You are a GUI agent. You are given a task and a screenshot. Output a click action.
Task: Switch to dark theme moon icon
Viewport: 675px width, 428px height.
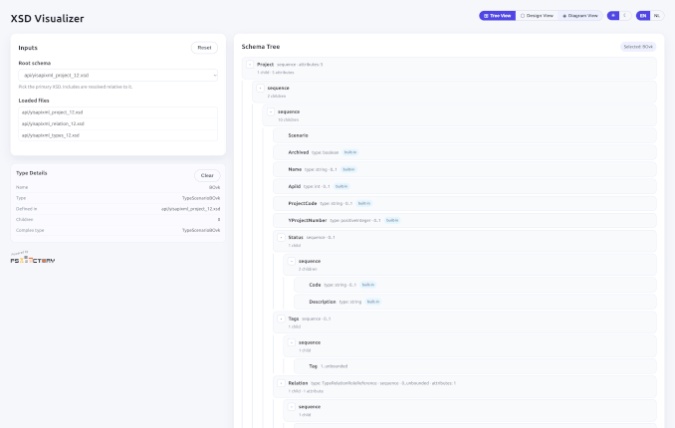625,16
